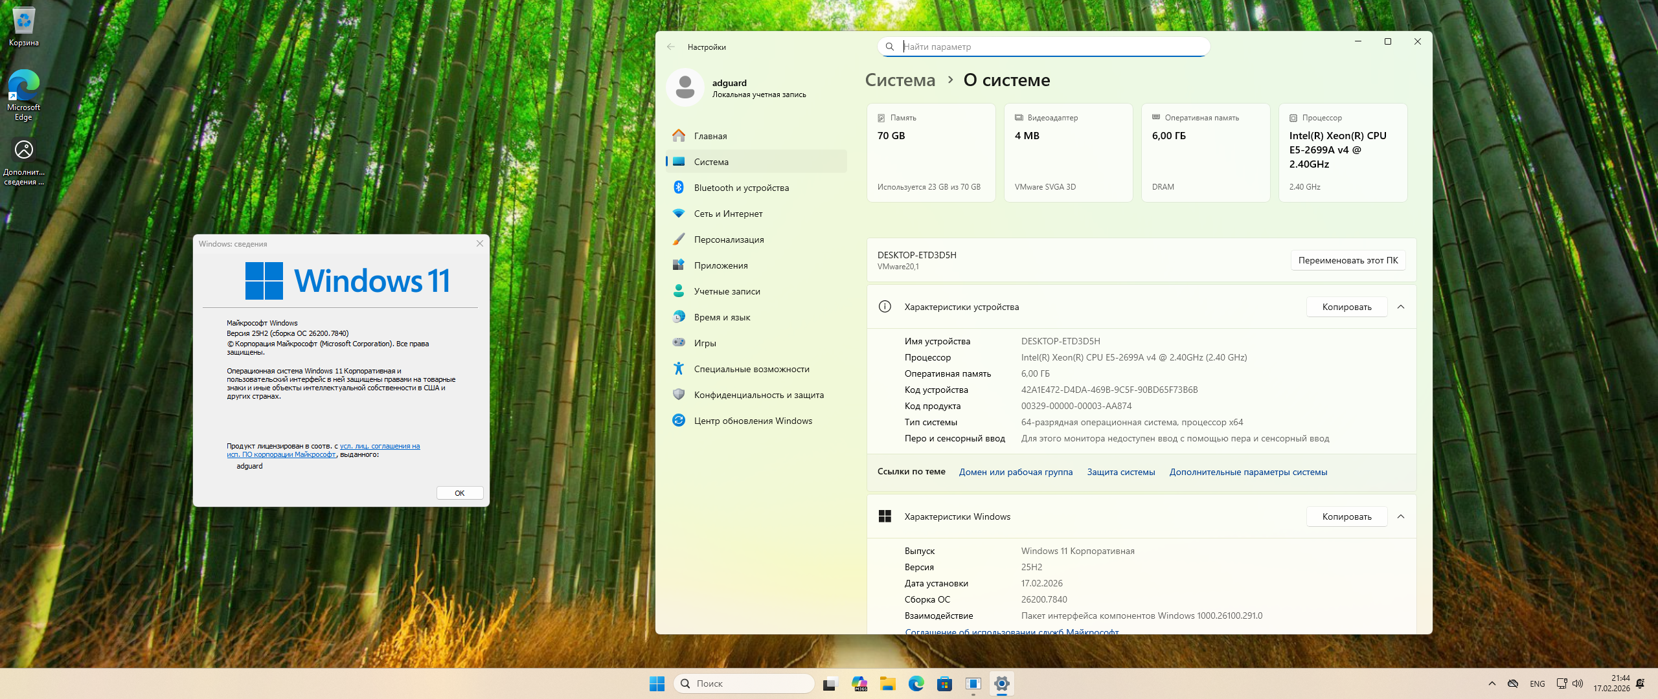This screenshot has height=699, width=1658.
Task: Open Специальные возможности section
Action: coord(751,369)
